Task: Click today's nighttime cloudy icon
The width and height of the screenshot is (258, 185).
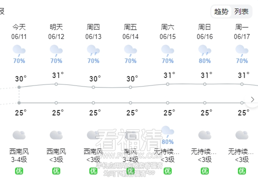Action: [x=19, y=135]
